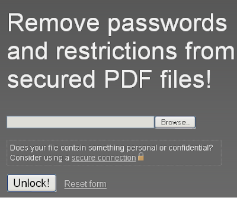The height and width of the screenshot is (217, 237).
Task: Click the word 'PDF' in the heading
Action: 128,79
